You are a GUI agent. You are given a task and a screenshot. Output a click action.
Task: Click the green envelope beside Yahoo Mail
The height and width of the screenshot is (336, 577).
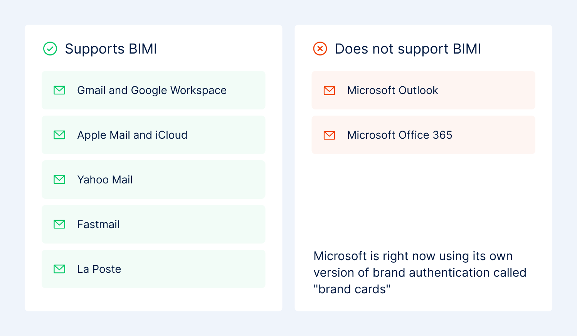(x=59, y=180)
